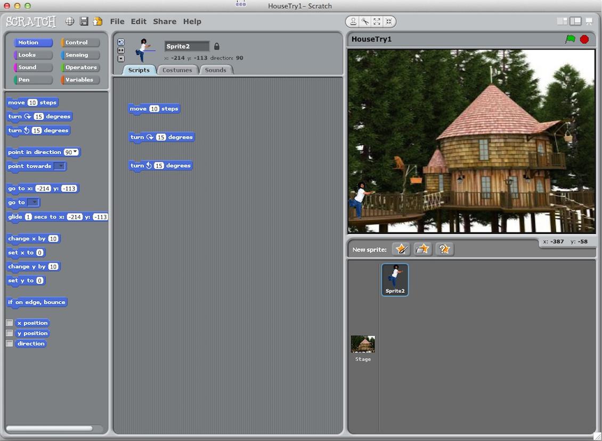The width and height of the screenshot is (602, 441).
Task: Tick the y position checkbox
Action: [10, 333]
